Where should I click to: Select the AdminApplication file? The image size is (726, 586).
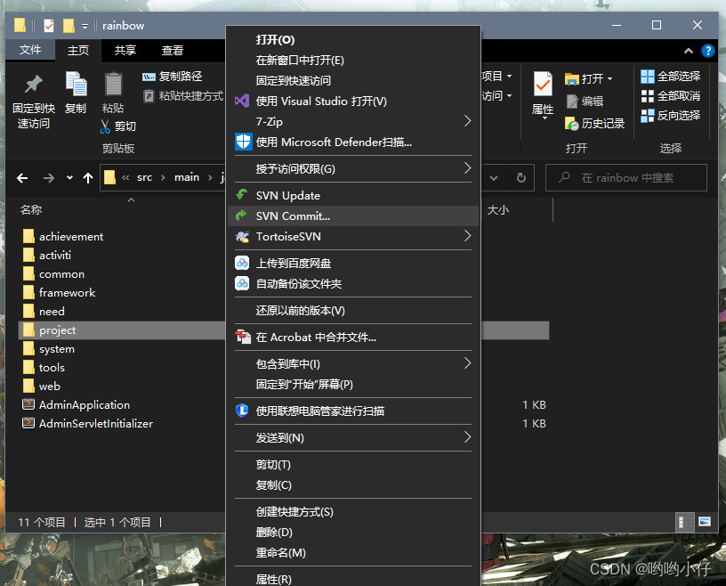[x=85, y=404]
